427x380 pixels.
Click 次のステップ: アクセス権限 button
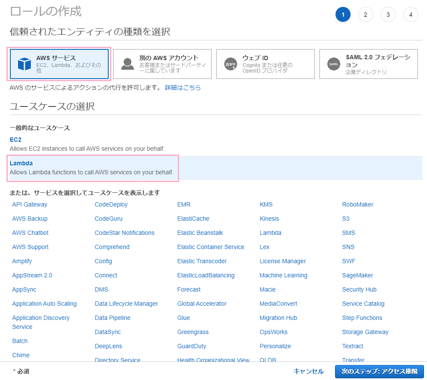(379, 371)
